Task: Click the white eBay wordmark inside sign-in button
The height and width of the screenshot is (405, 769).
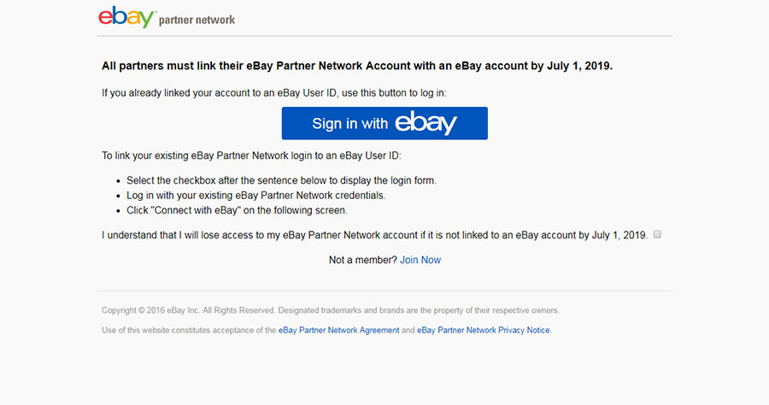Action: [426, 122]
